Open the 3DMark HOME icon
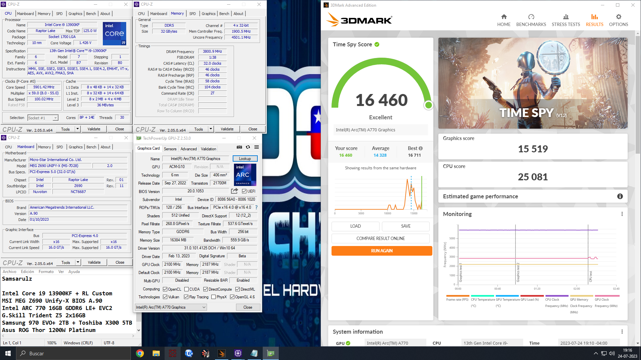 click(504, 17)
